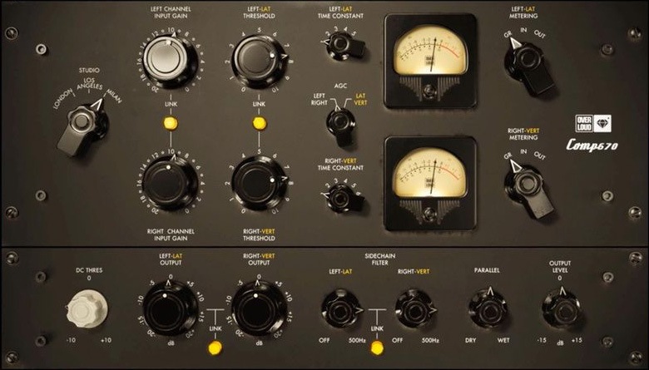The width and height of the screenshot is (649, 370).
Task: Click Left-Lat meter zero adjust screw
Action: point(430,89)
